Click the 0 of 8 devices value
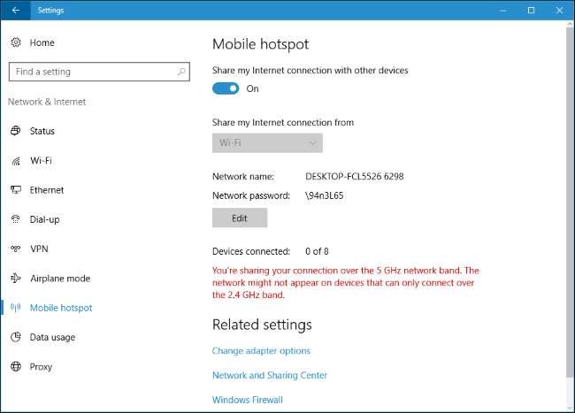This screenshot has height=413, width=575. [x=317, y=251]
